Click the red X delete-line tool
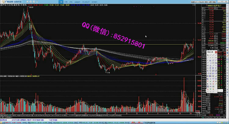Screen dimensions: 229x124 pyautogui.click(x=213, y=84)
